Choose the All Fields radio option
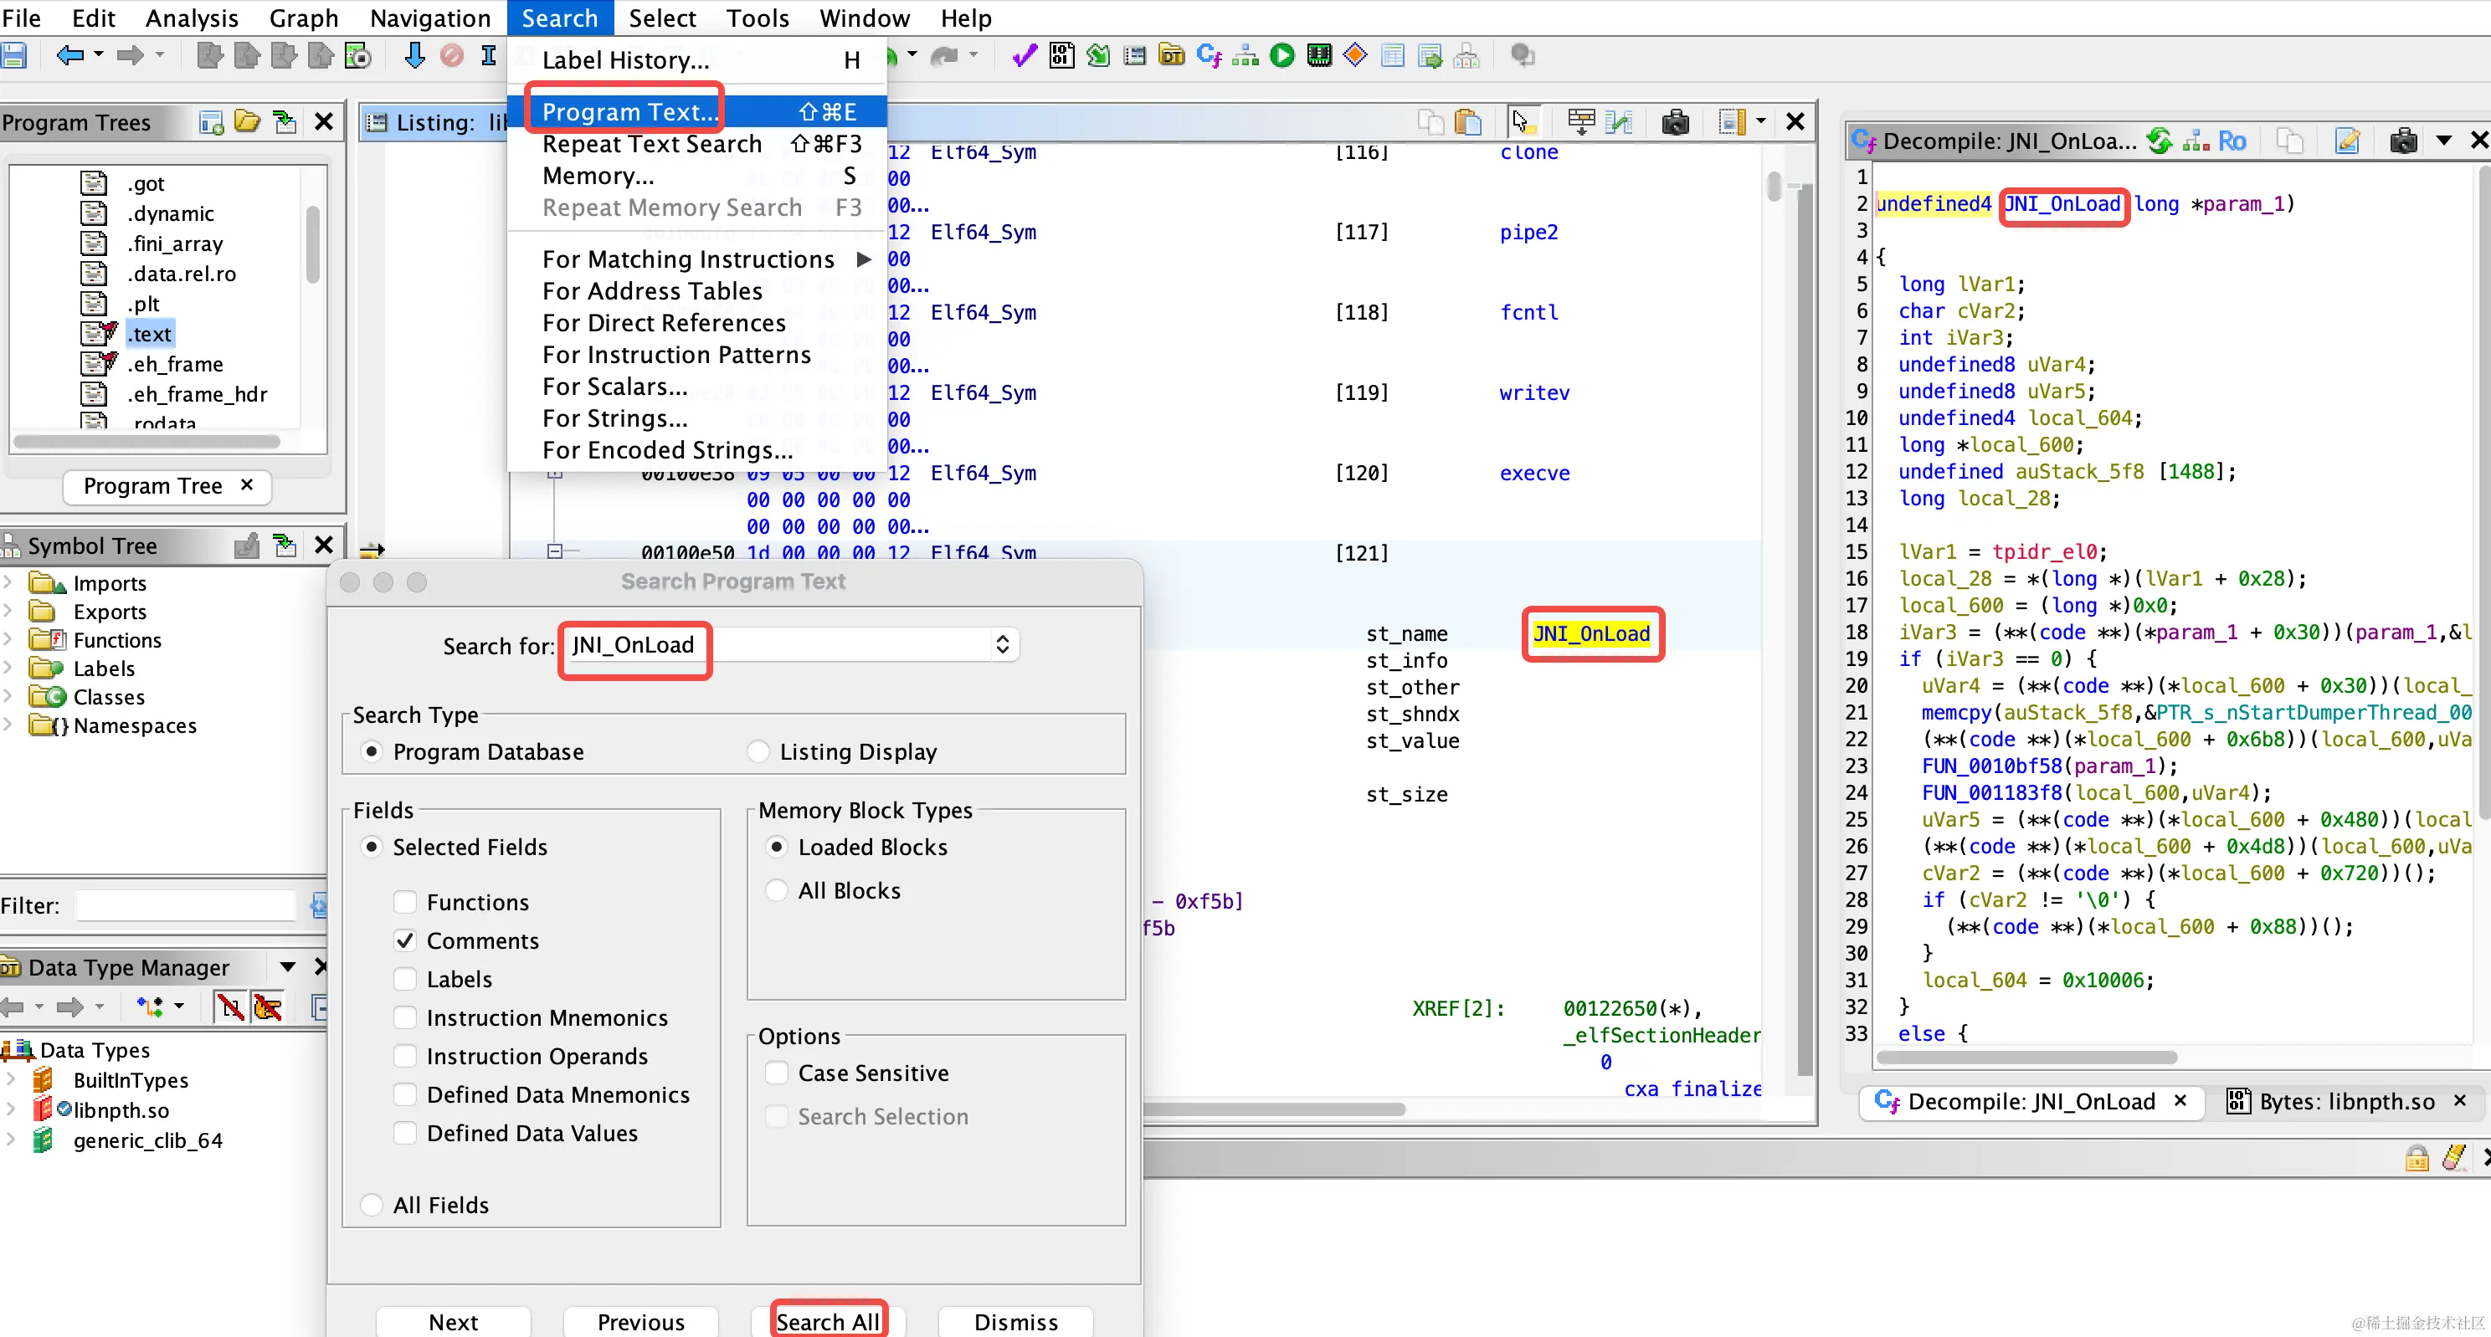 pos(372,1205)
